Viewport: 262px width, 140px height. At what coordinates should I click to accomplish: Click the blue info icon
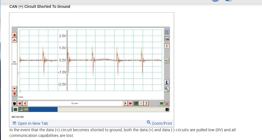click(166, 82)
